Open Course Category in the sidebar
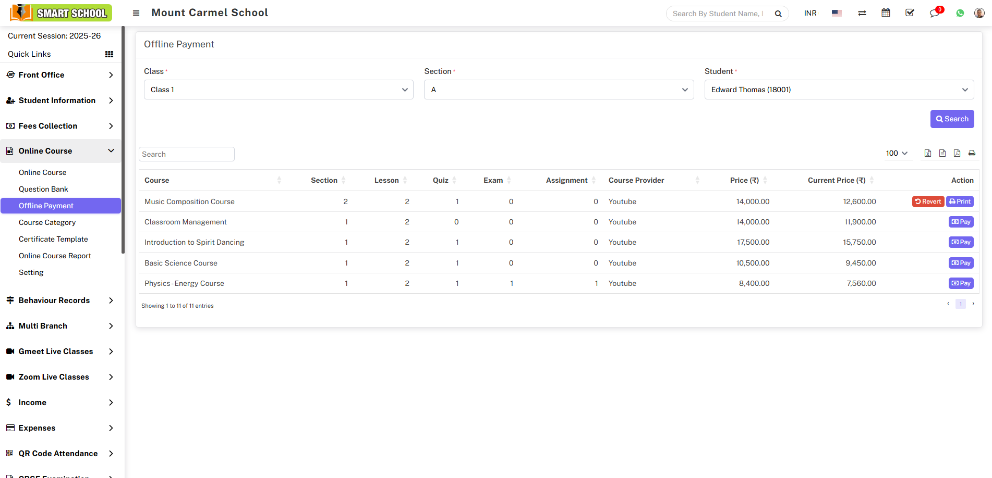The width and height of the screenshot is (992, 478). [47, 222]
